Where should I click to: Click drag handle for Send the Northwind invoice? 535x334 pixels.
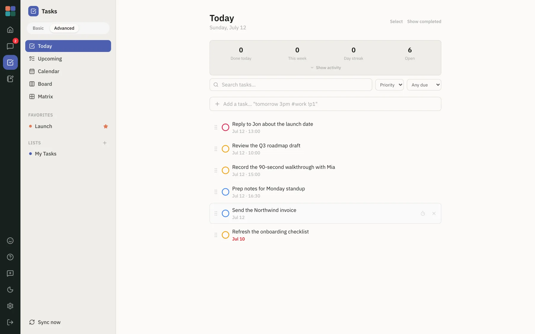216,213
